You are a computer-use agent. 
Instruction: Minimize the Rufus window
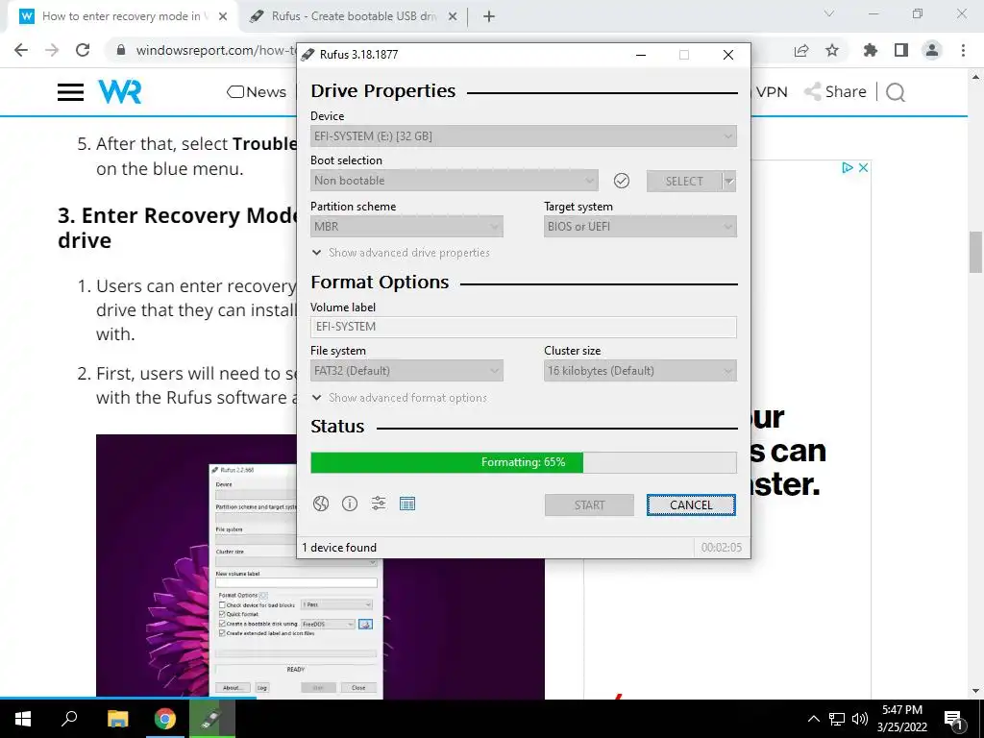[641, 55]
